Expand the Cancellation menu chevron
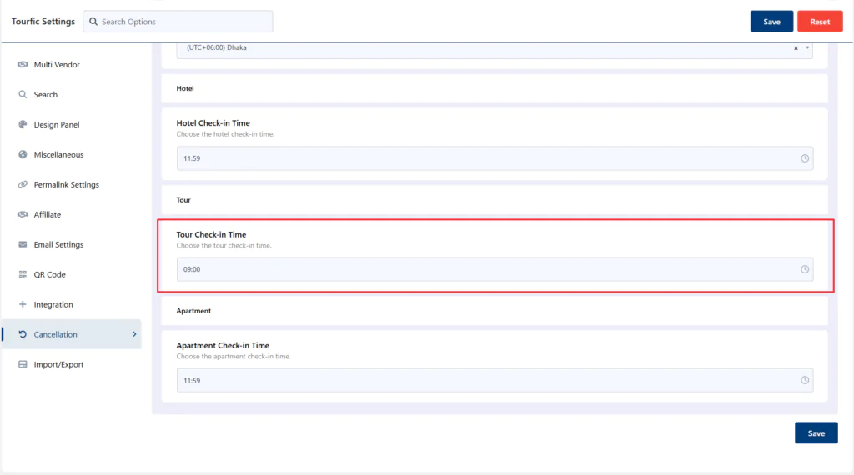The height and width of the screenshot is (475, 854). (x=134, y=334)
